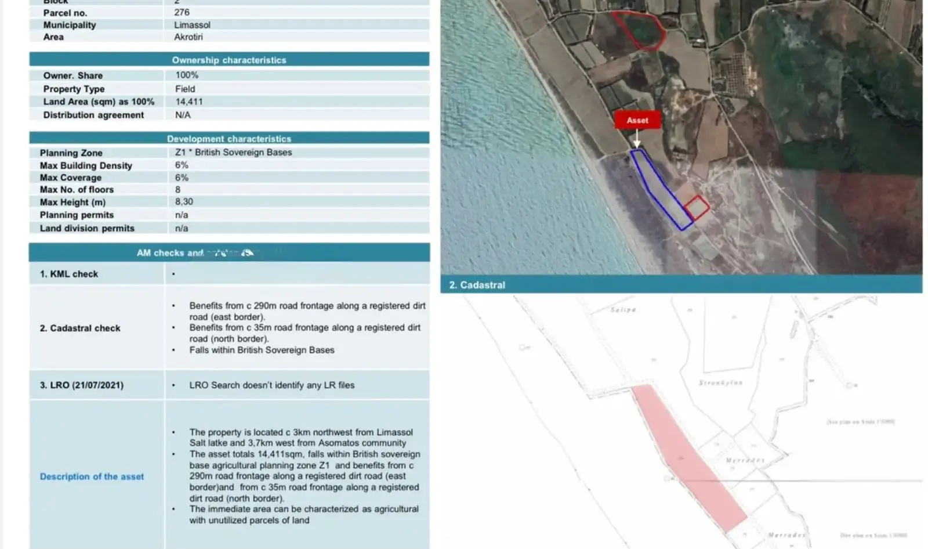Click the Municipality value Limassol

[x=192, y=25]
